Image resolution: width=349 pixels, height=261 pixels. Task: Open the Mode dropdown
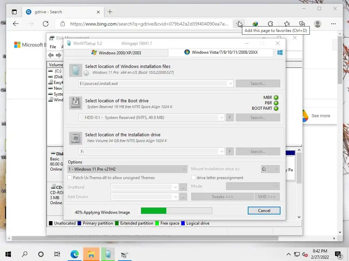coord(253,186)
